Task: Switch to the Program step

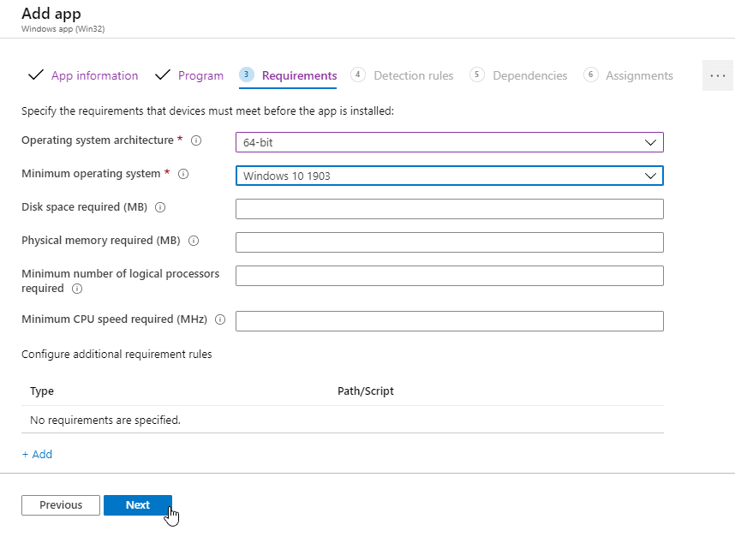Action: pyautogui.click(x=200, y=75)
